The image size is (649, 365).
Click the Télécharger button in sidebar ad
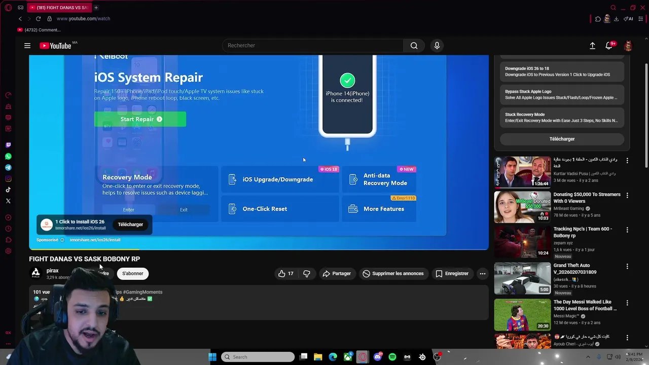tap(562, 139)
